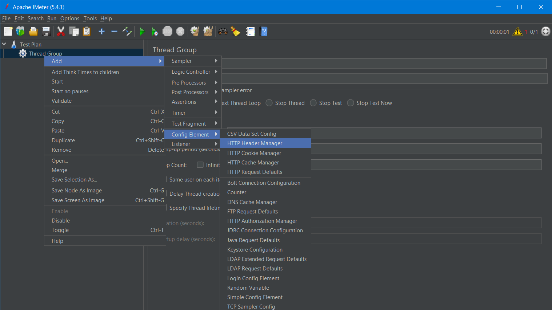
Task: Click the Test Plan flask icon
Action: [x=14, y=44]
